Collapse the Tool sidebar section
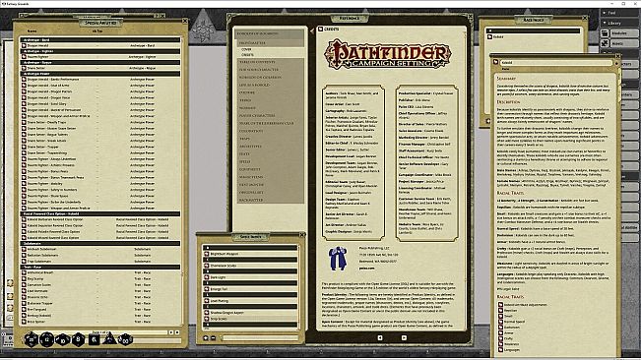641x360 pixels. (x=605, y=13)
